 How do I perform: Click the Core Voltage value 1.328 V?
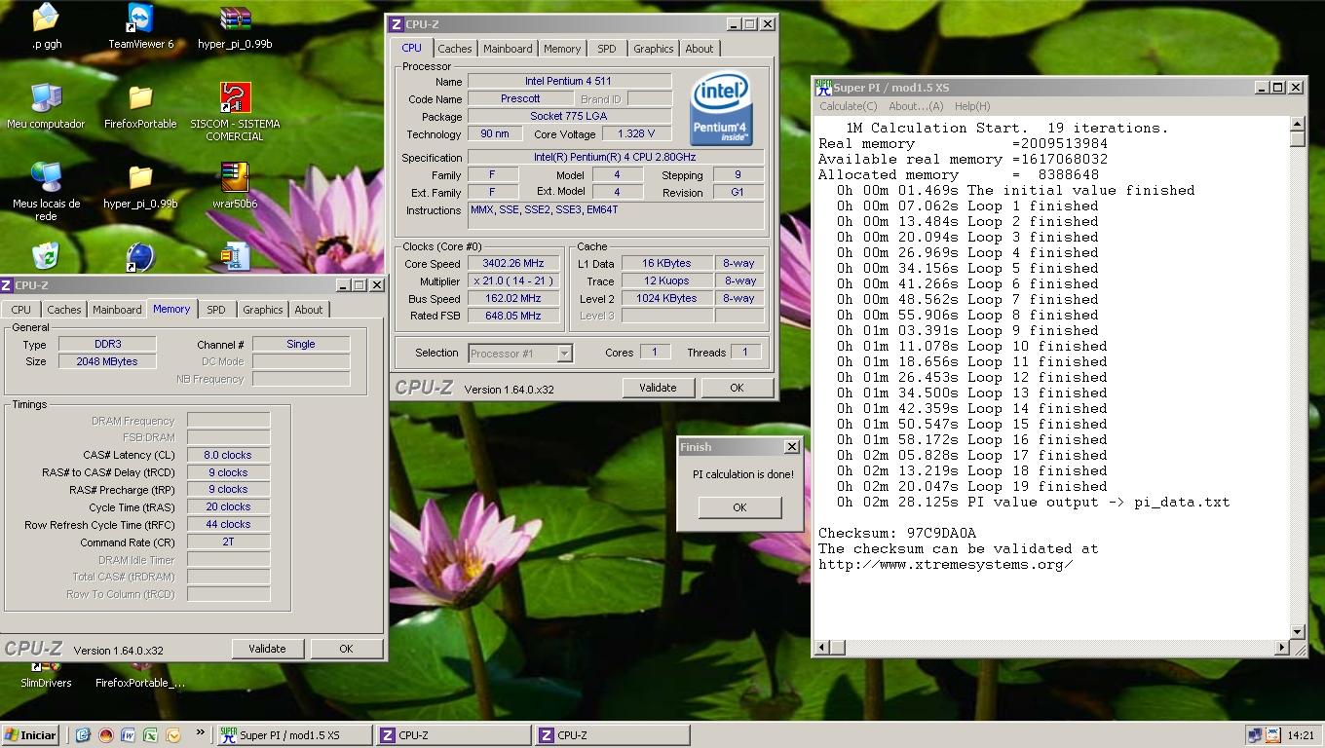[636, 133]
